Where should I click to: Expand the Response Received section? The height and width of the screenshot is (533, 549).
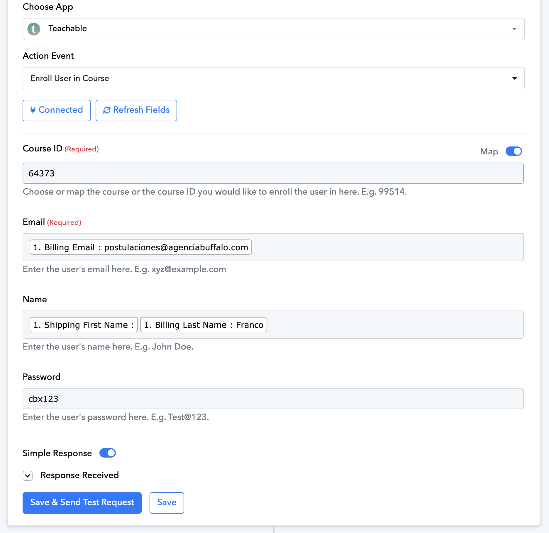click(28, 475)
